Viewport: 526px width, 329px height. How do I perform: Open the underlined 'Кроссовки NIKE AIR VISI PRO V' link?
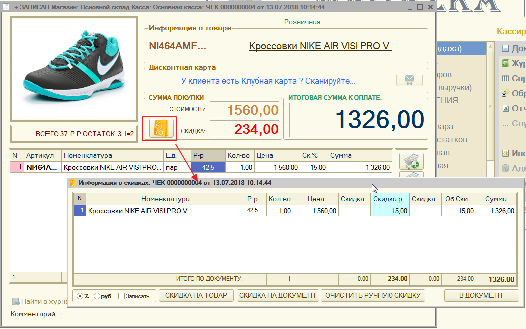coord(319,46)
